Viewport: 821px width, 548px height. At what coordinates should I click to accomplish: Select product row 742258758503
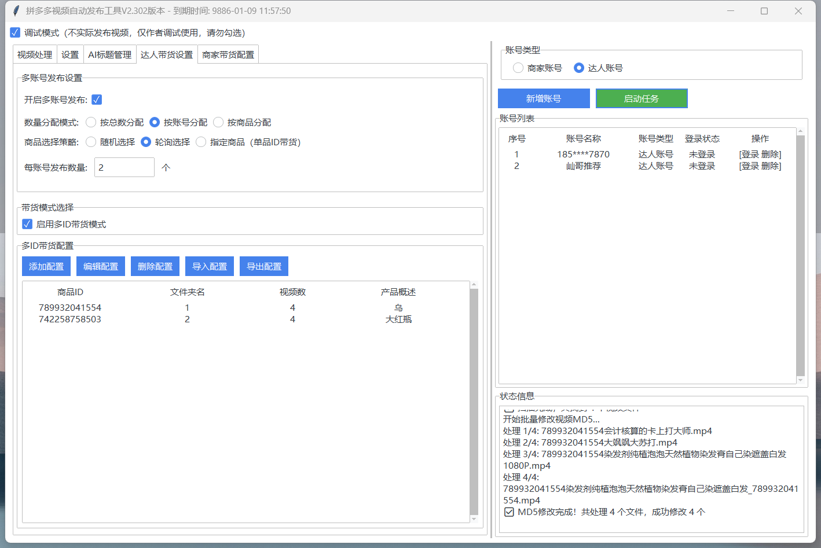246,319
